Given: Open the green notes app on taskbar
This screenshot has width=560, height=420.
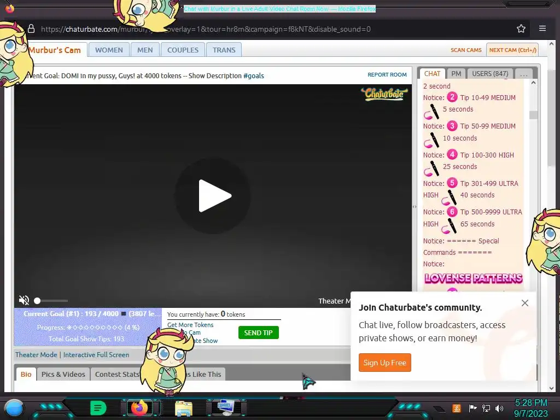Looking at the screenshot, I should tap(98, 408).
